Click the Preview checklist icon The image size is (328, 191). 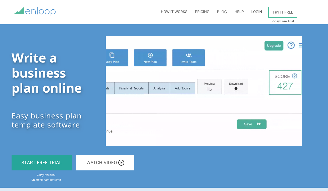[x=209, y=89]
